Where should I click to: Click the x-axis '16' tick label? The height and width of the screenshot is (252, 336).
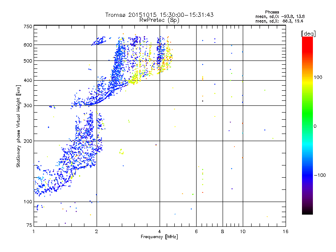[x=286, y=231]
